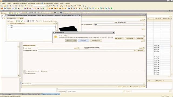The height and width of the screenshot is (97, 173).
Task: Toggle the Без свойств checkbox
Action: tap(81, 13)
